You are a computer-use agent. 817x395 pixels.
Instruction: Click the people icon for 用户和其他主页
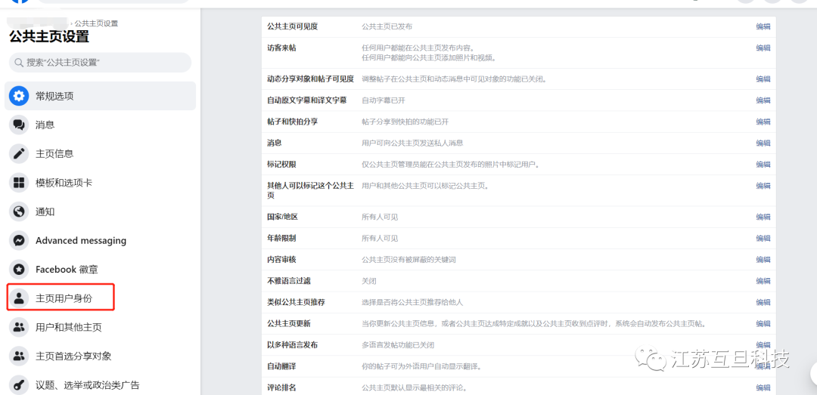[19, 327]
